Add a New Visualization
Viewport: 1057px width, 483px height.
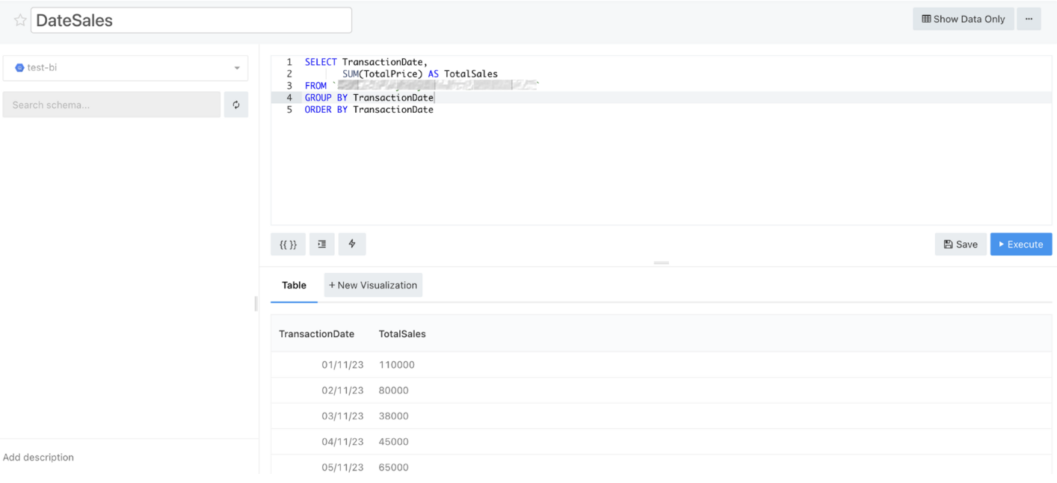pyautogui.click(x=373, y=285)
